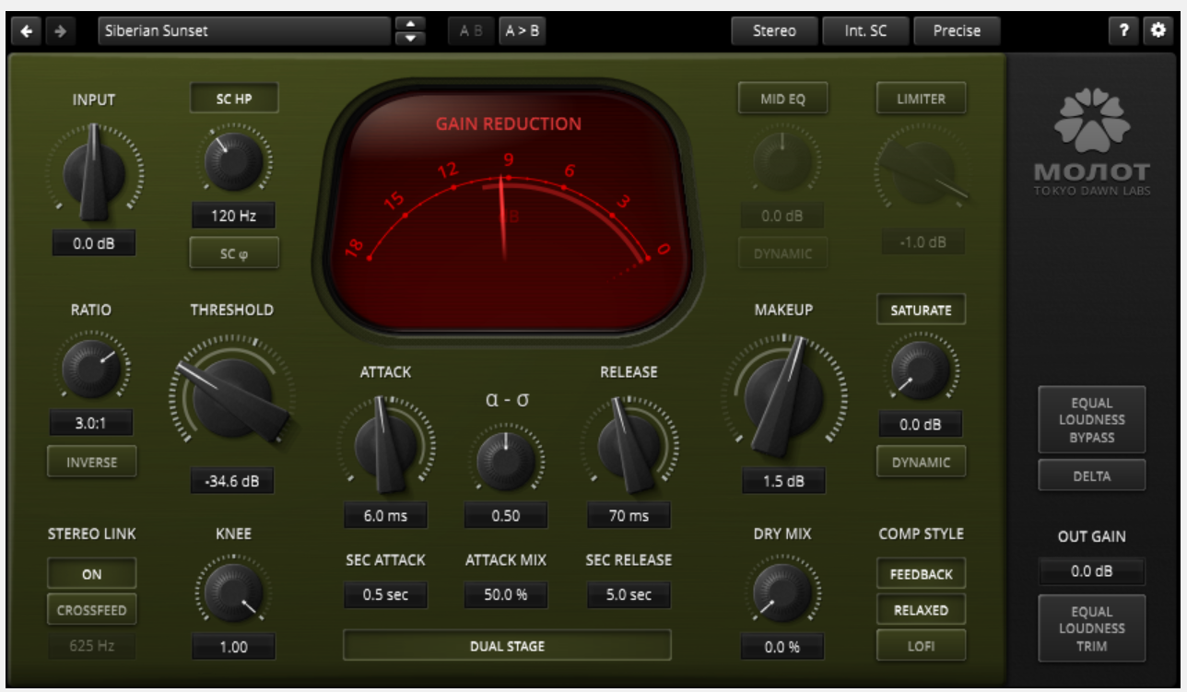1187x692 pixels.
Task: Enable the LOFI comp style button
Action: [921, 646]
